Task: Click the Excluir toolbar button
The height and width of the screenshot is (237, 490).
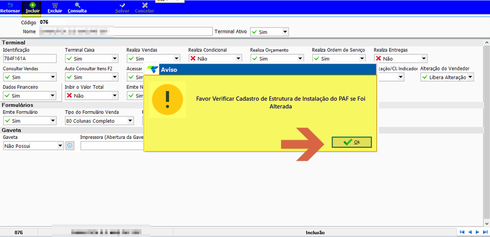Action: click(x=55, y=8)
